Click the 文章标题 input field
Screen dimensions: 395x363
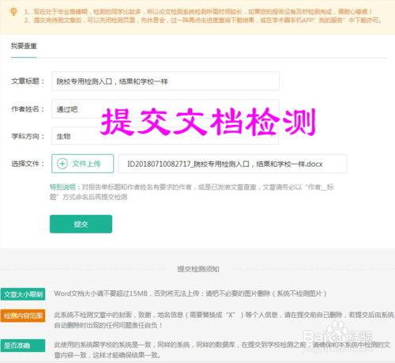pyautogui.click(x=165, y=81)
